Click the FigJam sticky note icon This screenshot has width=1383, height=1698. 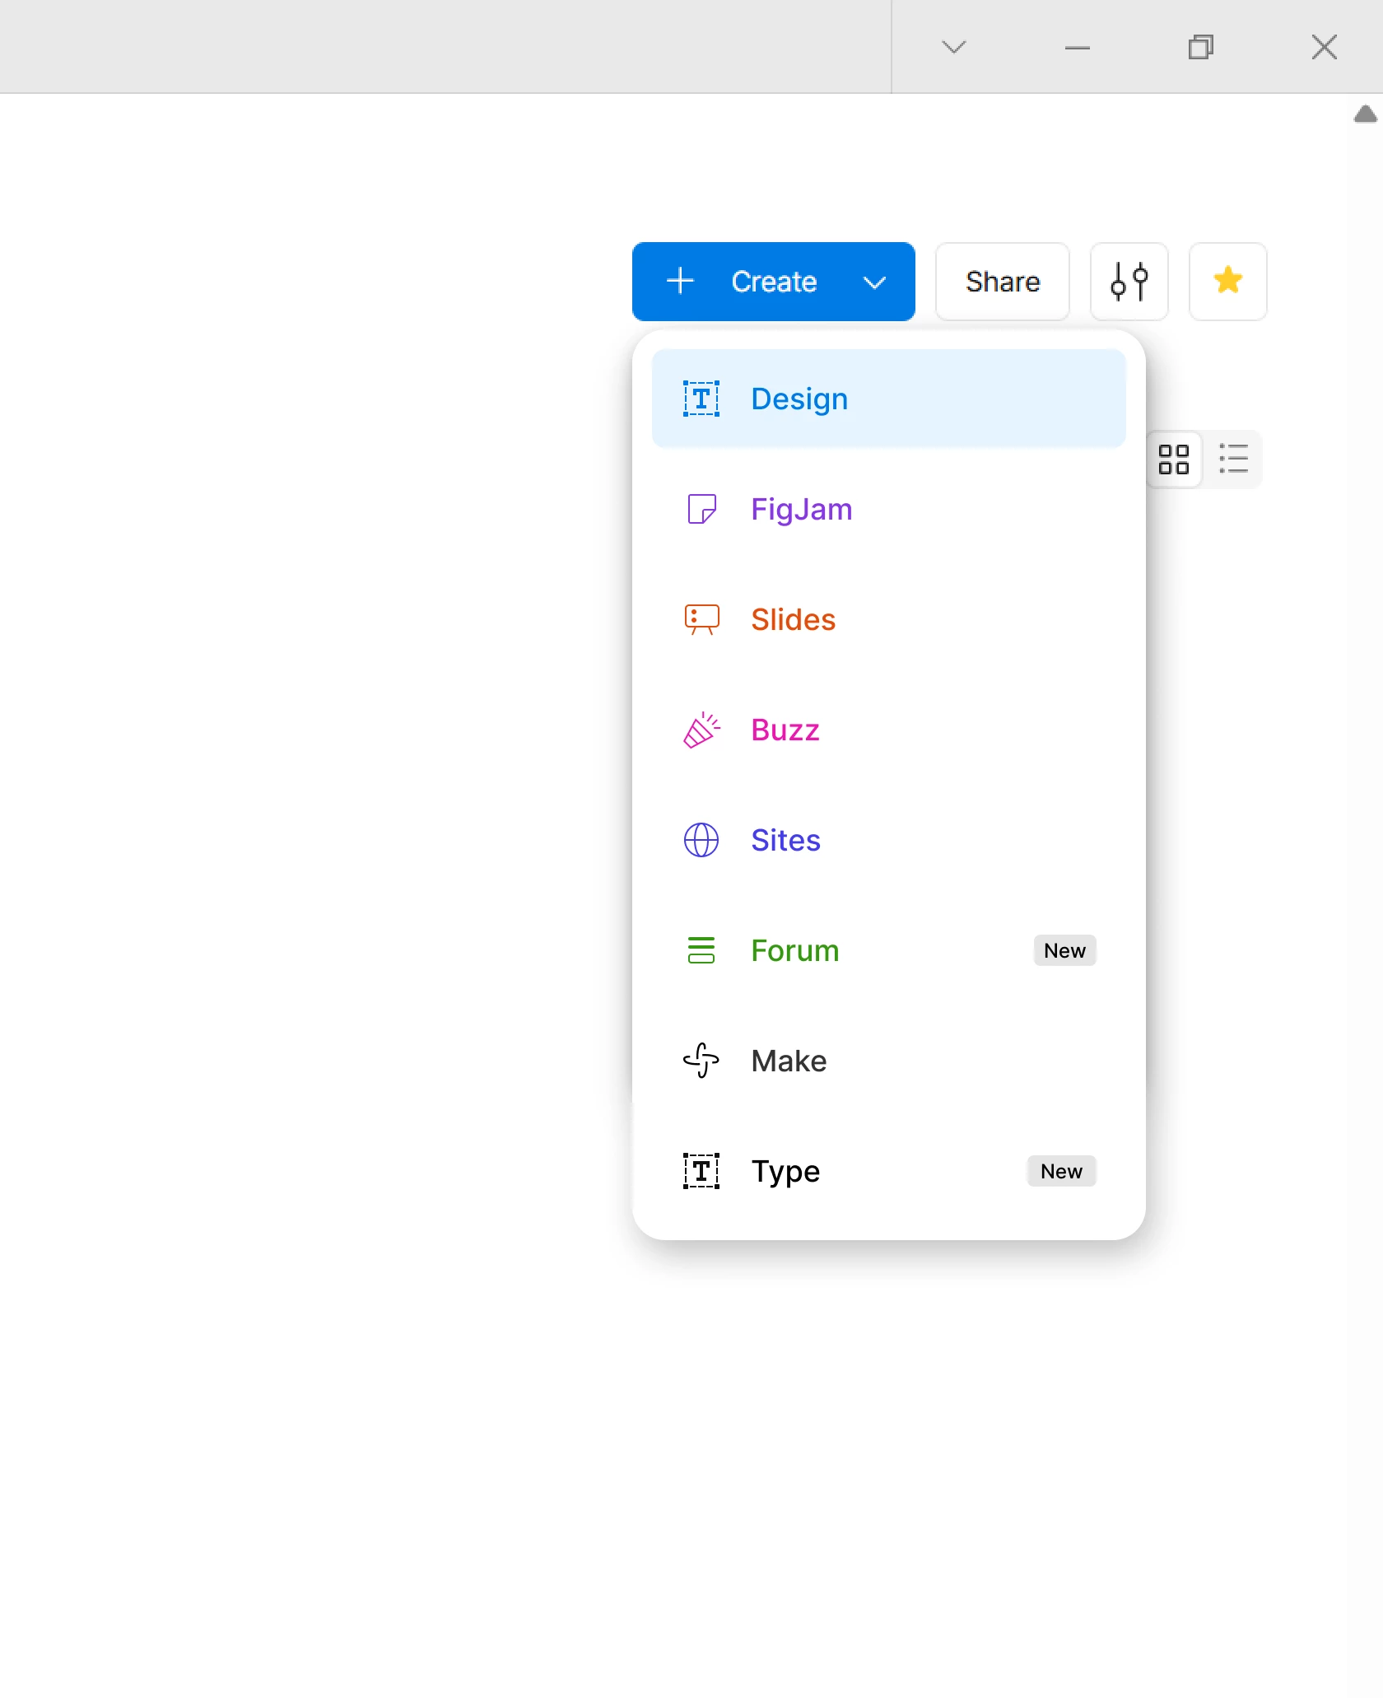pos(701,509)
